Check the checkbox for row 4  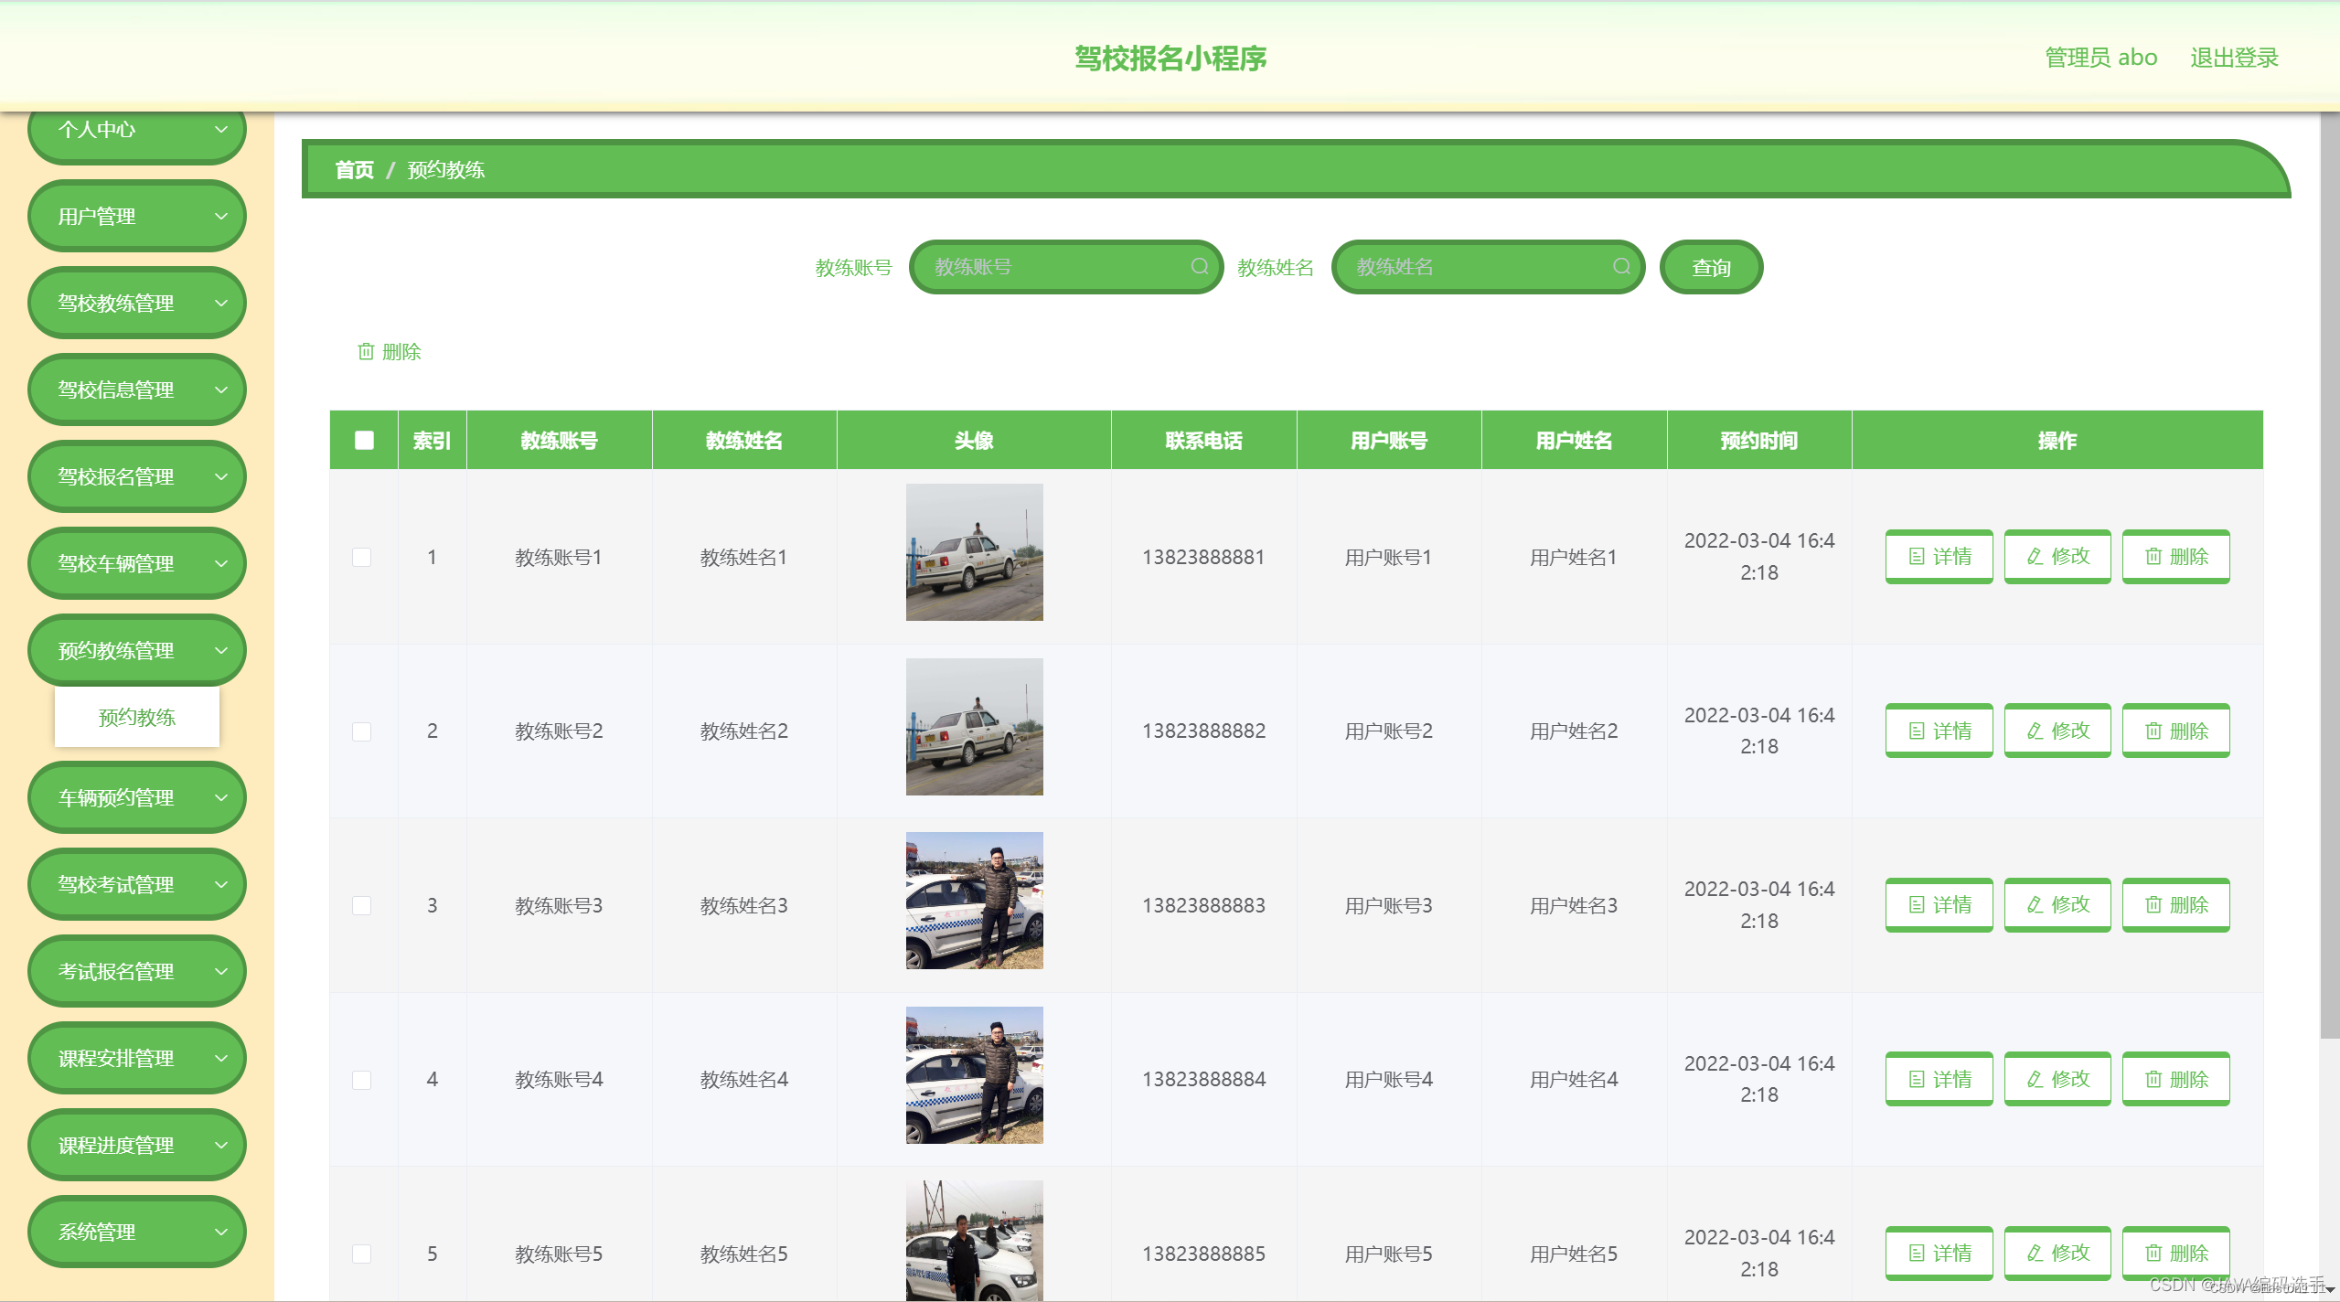coord(362,1080)
